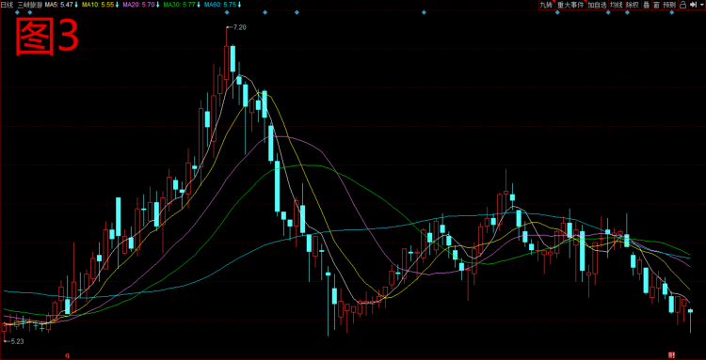This screenshot has height=360, width=706.
Task: Click the green MA30 5.77 legend label
Action: [180, 5]
